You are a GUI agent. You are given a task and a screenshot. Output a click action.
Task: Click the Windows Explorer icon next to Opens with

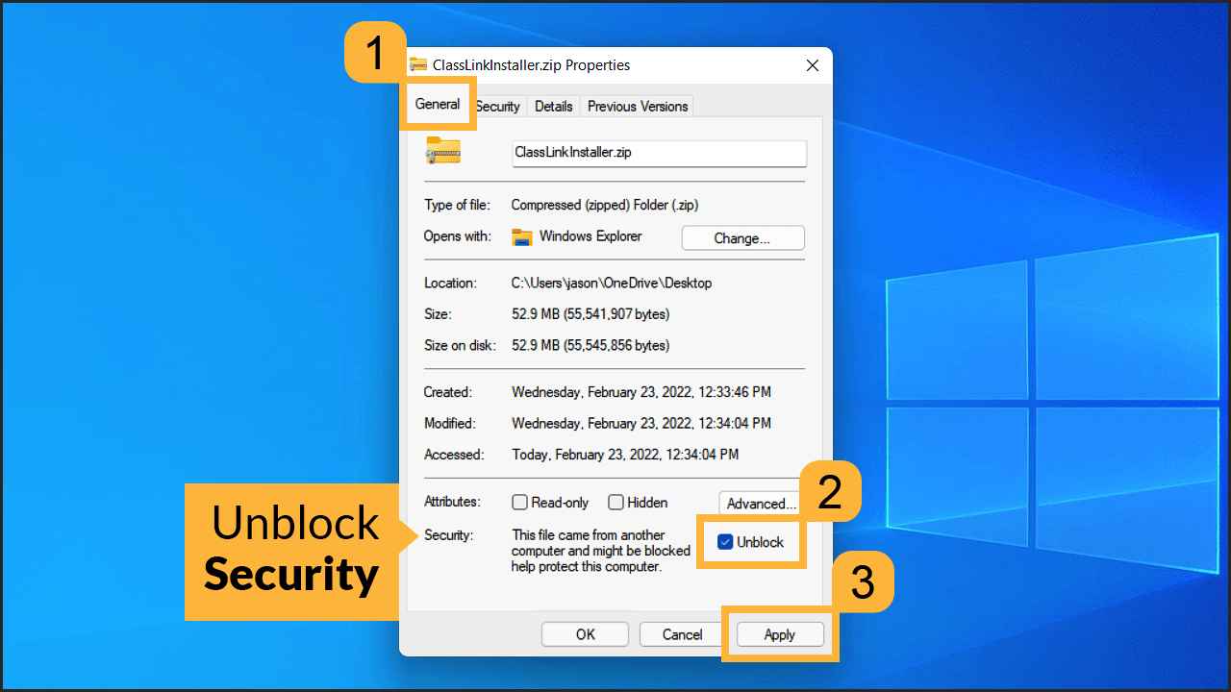pos(522,237)
